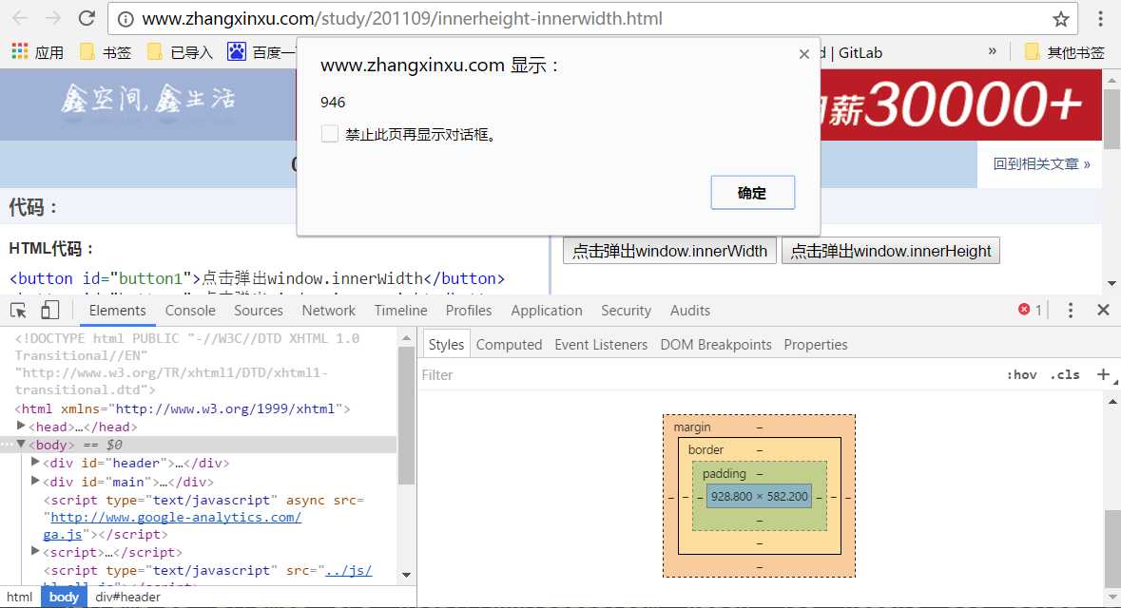Image resolution: width=1121 pixels, height=608 pixels.
Task: Expand the div id="header" node
Action: (35, 463)
